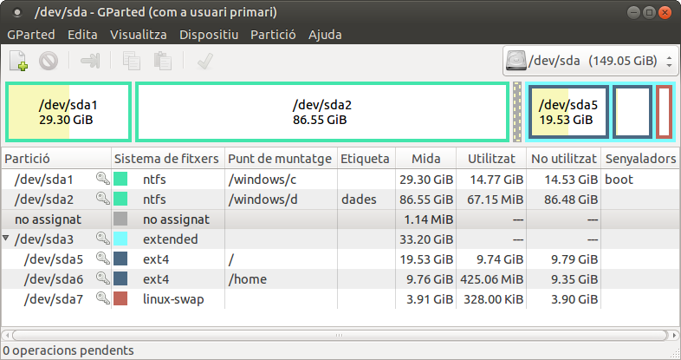681x360 pixels.
Task: Click the Copy partition toolbar icon
Action: click(132, 61)
